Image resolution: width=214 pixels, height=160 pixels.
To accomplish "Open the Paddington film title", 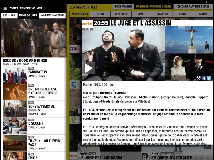I will (38, 72).
